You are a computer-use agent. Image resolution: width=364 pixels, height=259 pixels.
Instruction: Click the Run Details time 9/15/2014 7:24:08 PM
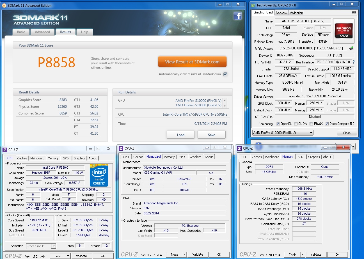click(210, 124)
